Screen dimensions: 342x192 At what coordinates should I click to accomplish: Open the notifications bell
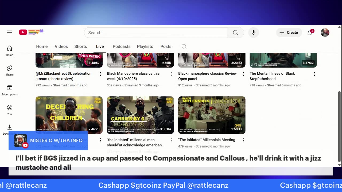310,33
